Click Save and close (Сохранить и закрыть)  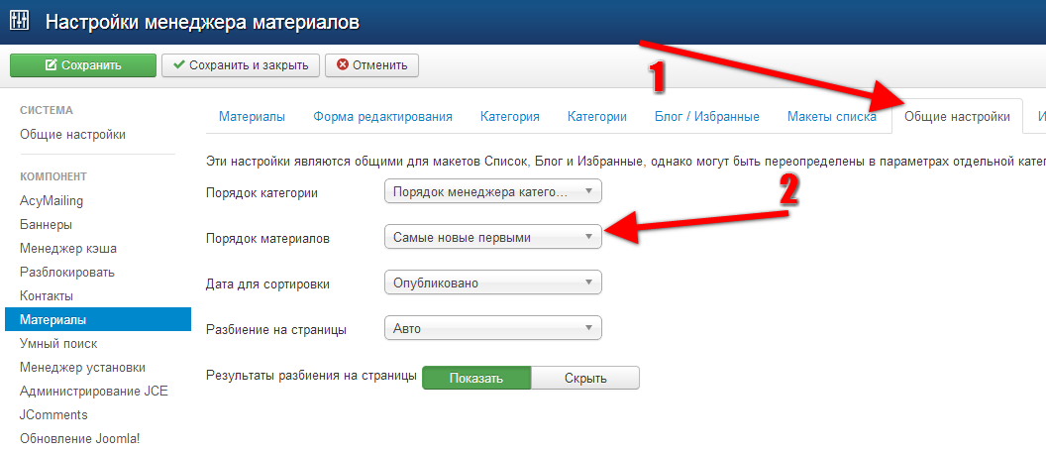point(241,65)
